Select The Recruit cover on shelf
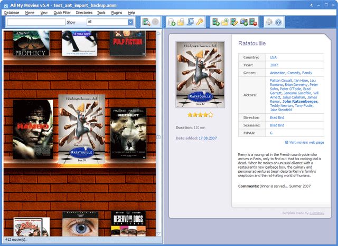 coord(128,134)
